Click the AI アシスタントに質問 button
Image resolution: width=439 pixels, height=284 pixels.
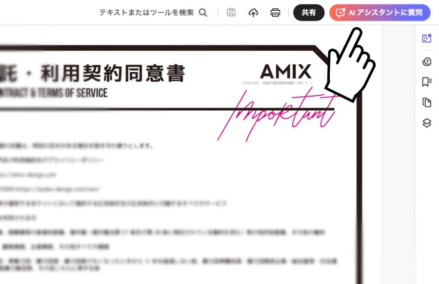380,13
